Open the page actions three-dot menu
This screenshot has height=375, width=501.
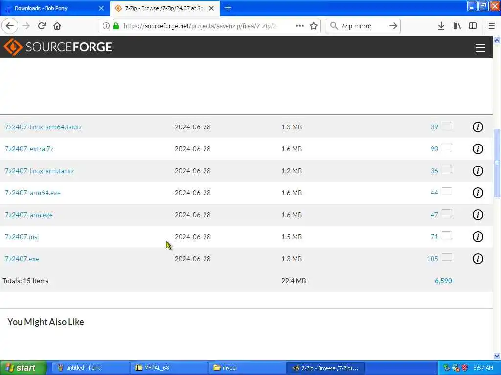[x=300, y=26]
